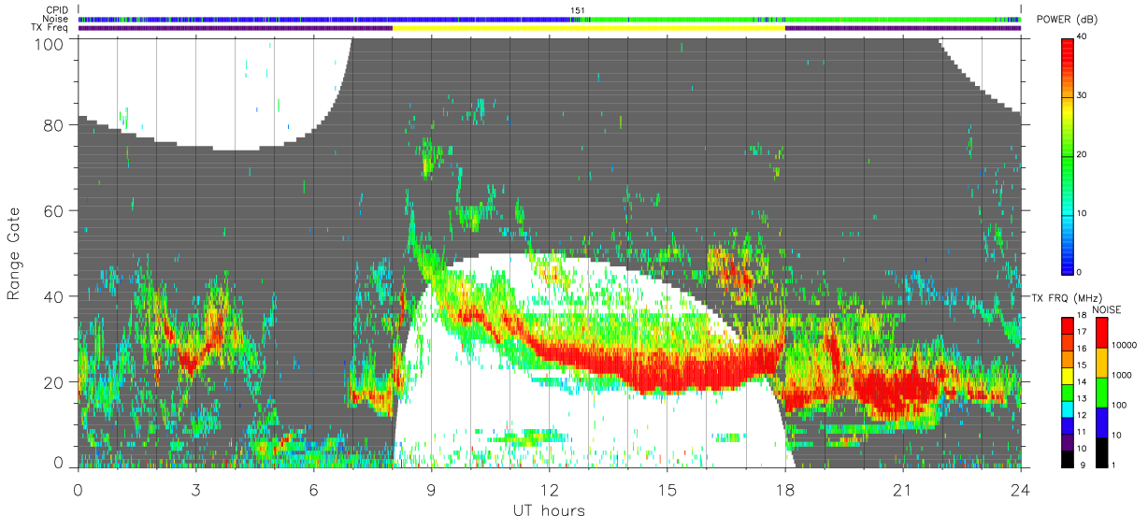Click the yellow band in the TX FRQ legend

[1069, 378]
